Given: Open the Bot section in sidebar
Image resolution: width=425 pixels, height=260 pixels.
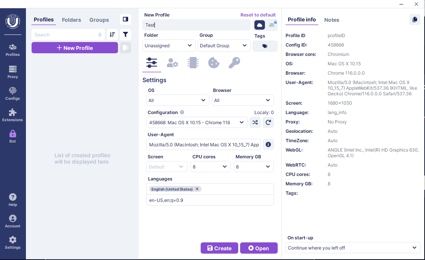Looking at the screenshot, I should (13, 136).
